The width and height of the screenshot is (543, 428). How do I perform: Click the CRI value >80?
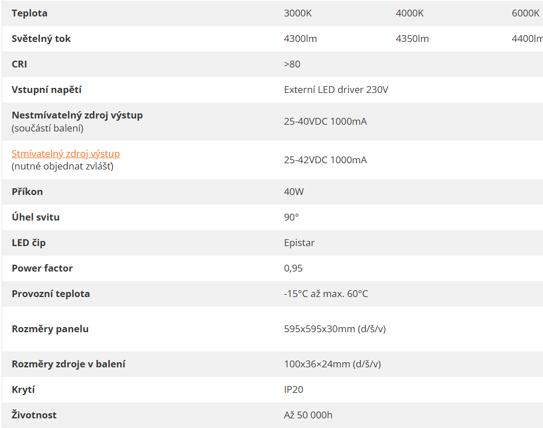pos(292,64)
